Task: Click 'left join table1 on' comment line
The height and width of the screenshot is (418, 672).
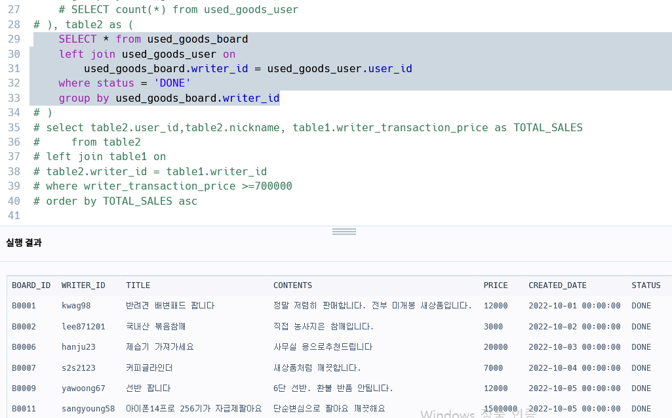Action: [106, 157]
